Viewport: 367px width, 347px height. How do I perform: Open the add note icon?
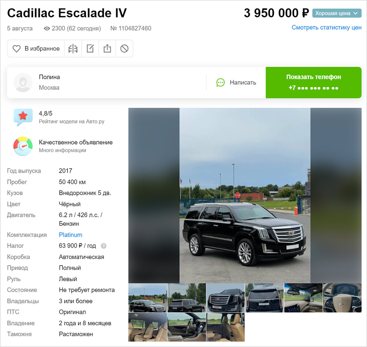[x=90, y=48]
